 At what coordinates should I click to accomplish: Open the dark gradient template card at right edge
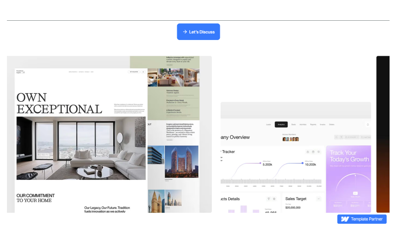pyautogui.click(x=383, y=134)
